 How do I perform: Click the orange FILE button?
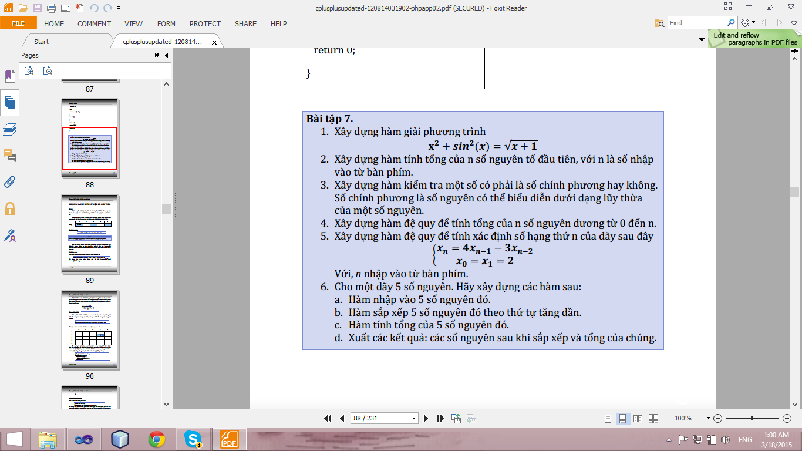18,23
